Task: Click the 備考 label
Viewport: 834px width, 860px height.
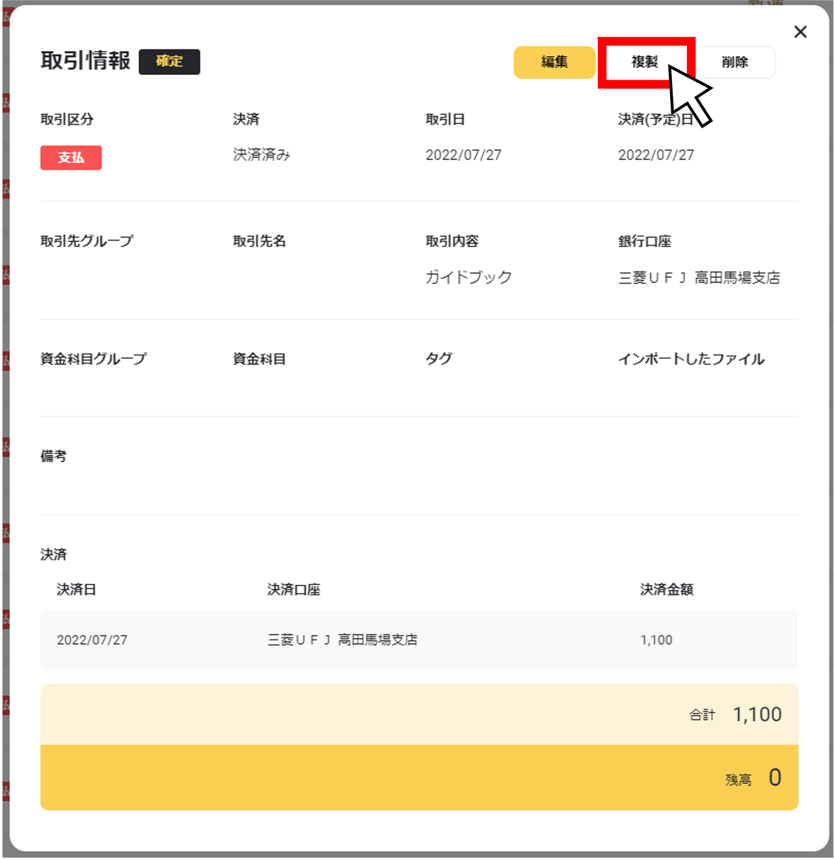Action: click(x=54, y=456)
